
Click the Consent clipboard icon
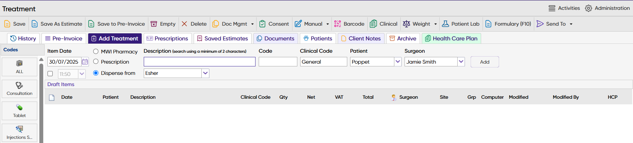(x=262, y=24)
